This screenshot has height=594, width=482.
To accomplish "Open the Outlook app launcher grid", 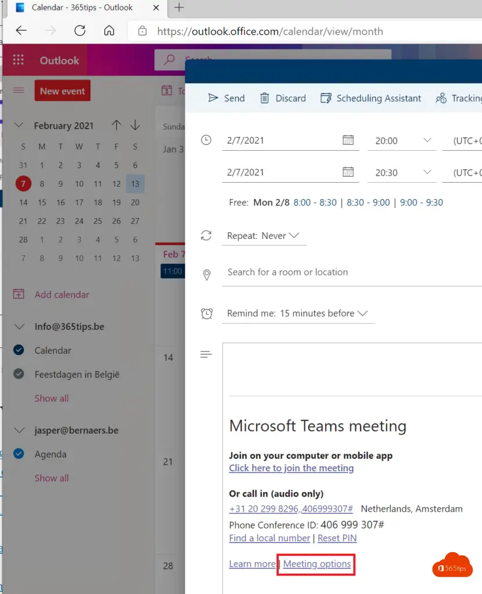I will point(19,60).
